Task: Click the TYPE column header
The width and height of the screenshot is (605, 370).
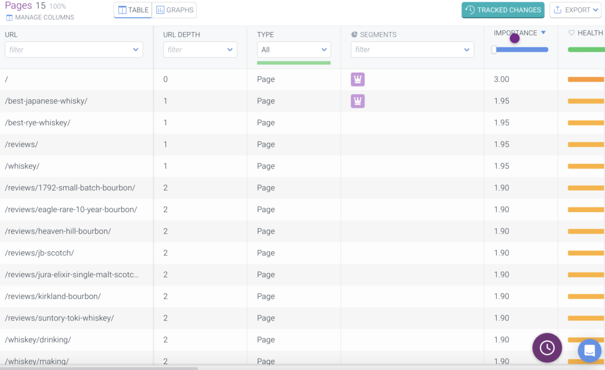Action: point(265,34)
